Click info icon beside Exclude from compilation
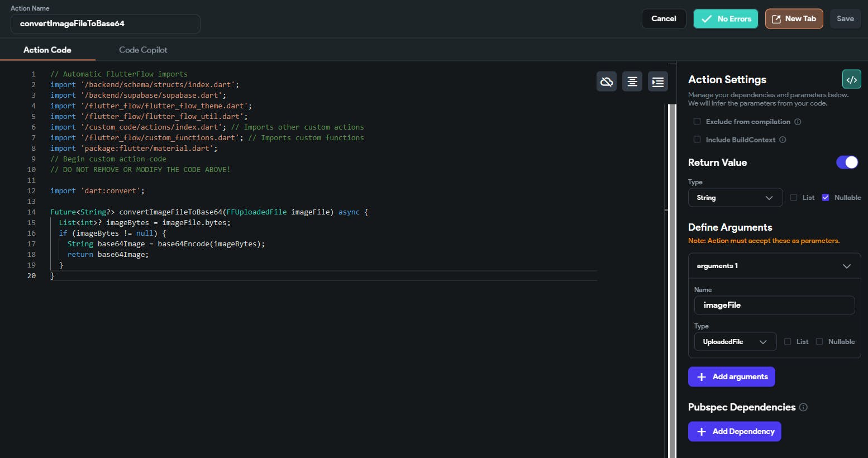Viewport: 868px width, 458px height. [x=798, y=122]
